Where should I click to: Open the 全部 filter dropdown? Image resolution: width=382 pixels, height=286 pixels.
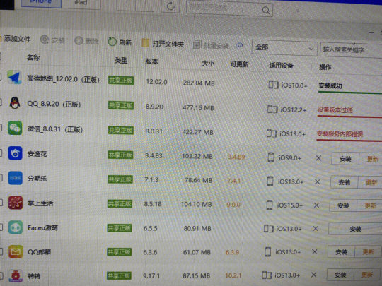click(x=284, y=48)
